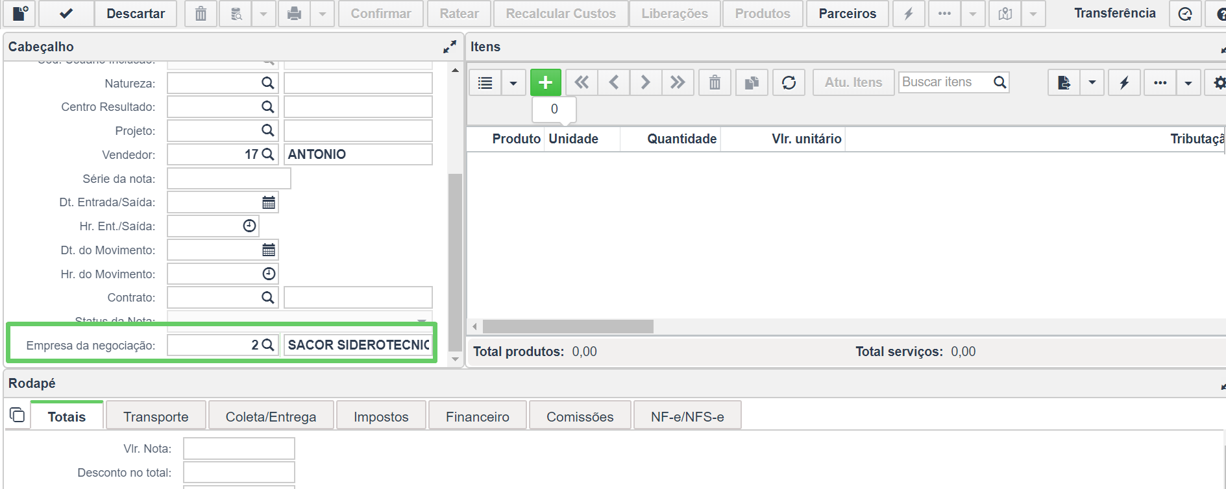Click the Parceiros button
This screenshot has width=1226, height=489.
(x=848, y=13)
